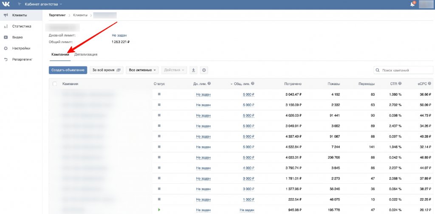Click the download statistics icon

click(194, 70)
